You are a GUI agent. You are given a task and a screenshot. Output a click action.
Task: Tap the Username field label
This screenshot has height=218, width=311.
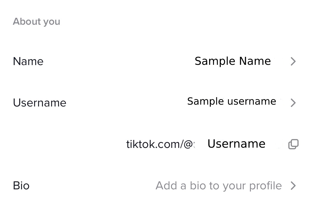tap(40, 103)
